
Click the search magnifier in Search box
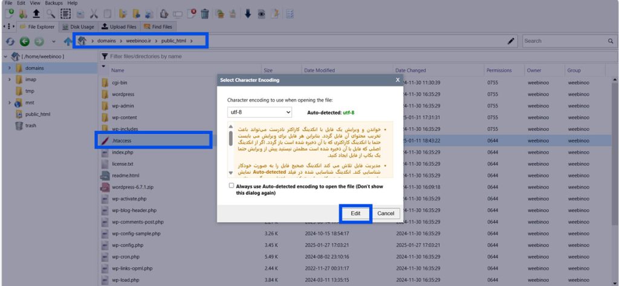coord(611,41)
